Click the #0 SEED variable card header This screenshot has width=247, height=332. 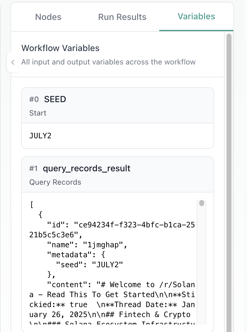[x=118, y=99]
